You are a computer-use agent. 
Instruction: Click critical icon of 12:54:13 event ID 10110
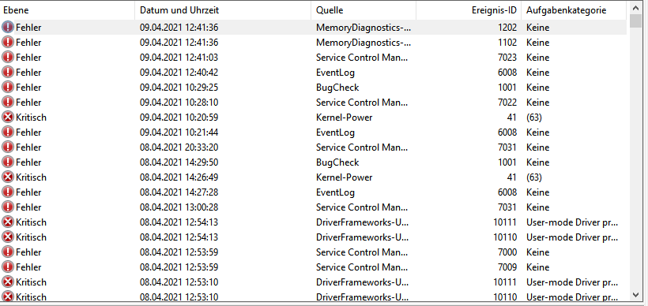coord(7,237)
